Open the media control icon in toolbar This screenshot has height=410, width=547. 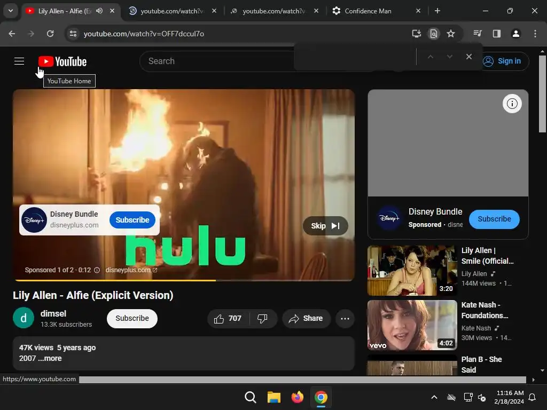click(478, 34)
